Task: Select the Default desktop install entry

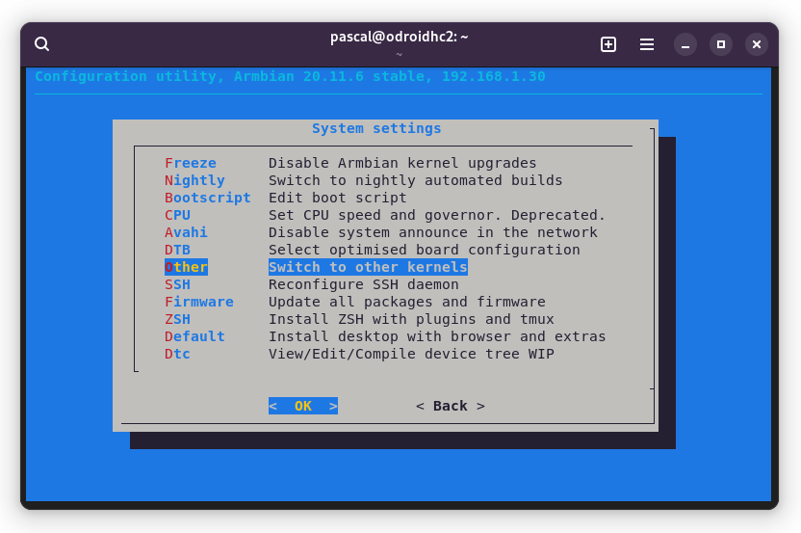Action: 194,337
